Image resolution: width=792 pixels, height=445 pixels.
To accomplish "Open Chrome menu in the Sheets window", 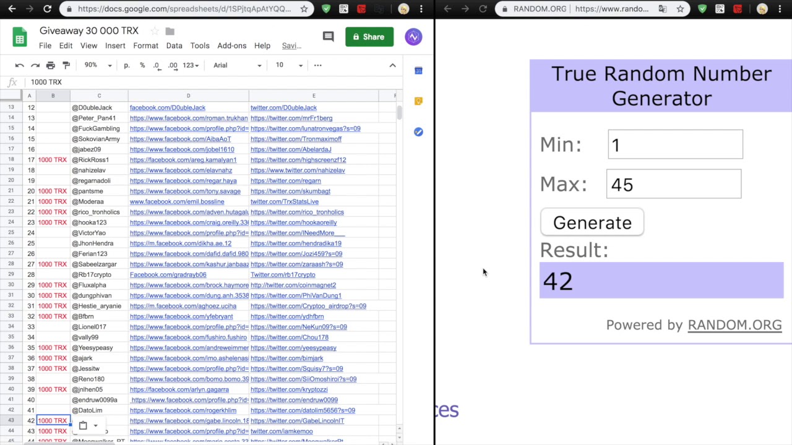I will (x=421, y=9).
